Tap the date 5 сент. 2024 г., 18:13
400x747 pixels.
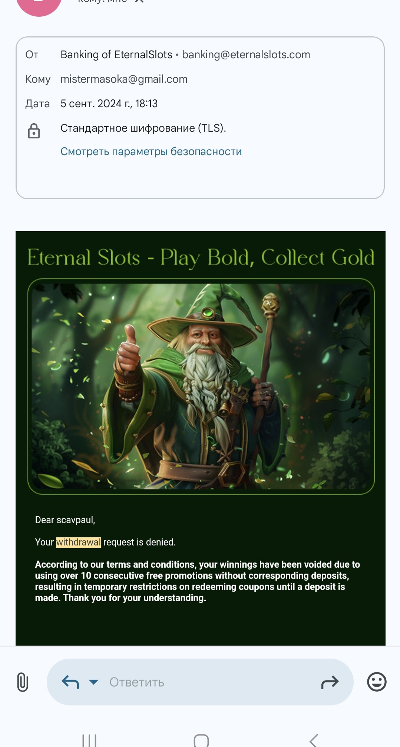click(x=109, y=104)
